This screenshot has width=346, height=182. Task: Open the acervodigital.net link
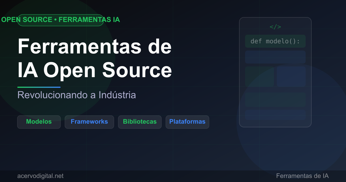[x=40, y=176]
